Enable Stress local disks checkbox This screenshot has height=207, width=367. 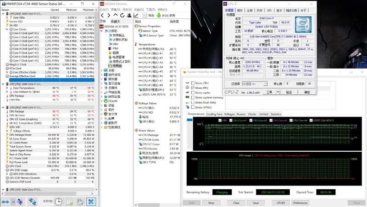point(193,102)
